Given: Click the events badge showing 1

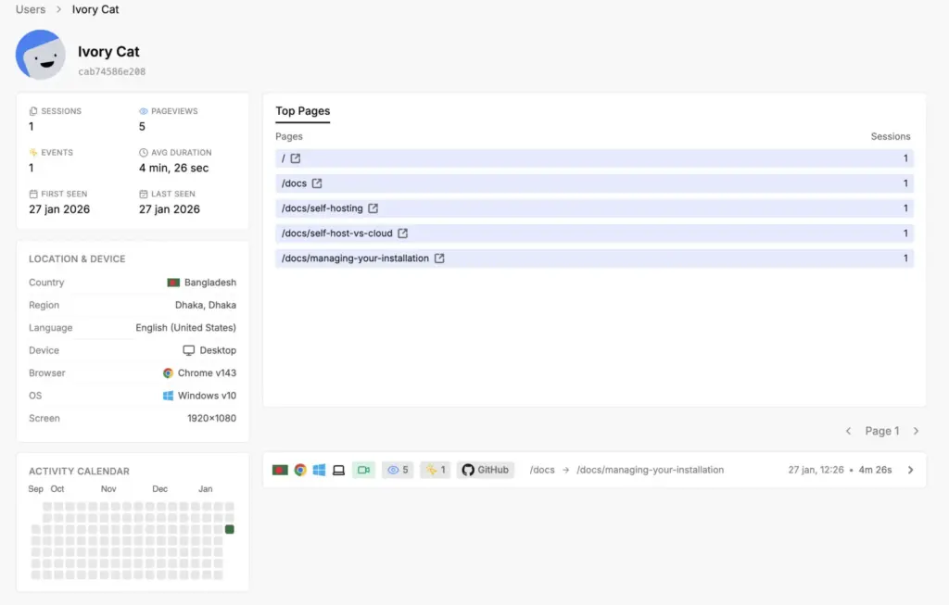Looking at the screenshot, I should 435,470.
